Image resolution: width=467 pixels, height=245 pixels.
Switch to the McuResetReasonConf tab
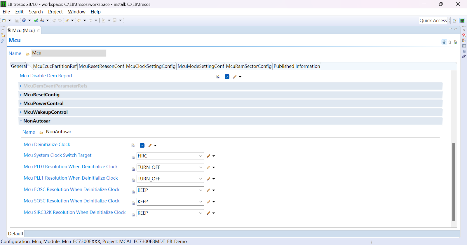tap(101, 66)
